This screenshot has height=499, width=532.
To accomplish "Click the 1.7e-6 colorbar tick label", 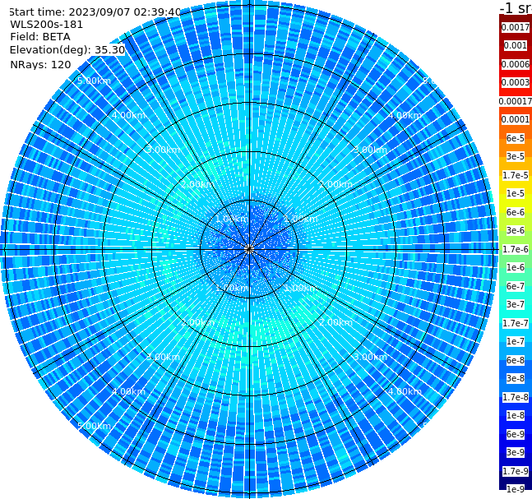I will 516,249.
